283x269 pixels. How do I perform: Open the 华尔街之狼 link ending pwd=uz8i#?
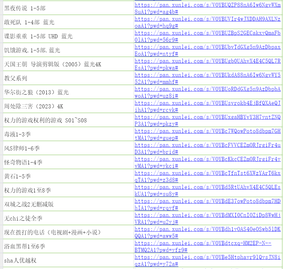[x=207, y=89]
